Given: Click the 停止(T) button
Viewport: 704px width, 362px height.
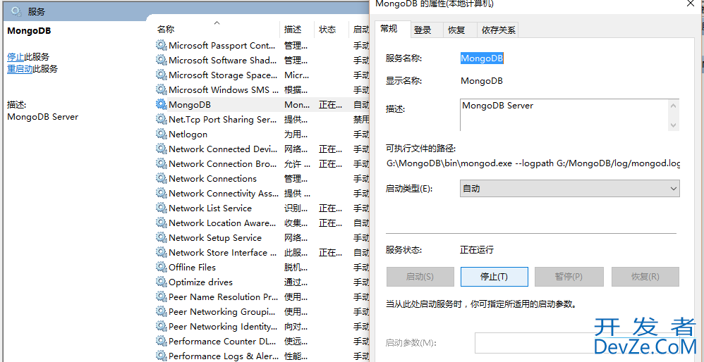Looking at the screenshot, I should coord(494,276).
